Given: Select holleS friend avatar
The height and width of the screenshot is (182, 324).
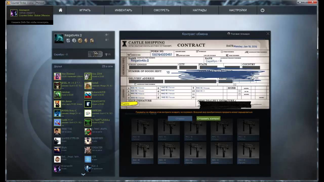Looking at the screenshot, I should coord(88,85).
